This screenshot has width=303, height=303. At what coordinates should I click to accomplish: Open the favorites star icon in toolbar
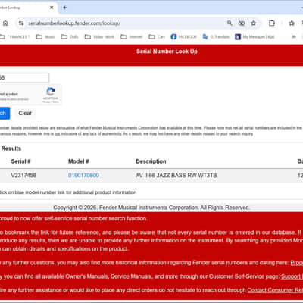292,23
